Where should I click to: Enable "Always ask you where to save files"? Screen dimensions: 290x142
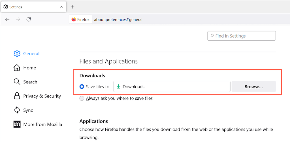(82, 98)
